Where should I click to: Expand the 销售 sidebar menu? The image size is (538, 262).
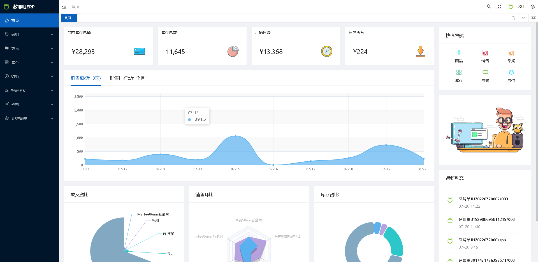click(x=29, y=48)
